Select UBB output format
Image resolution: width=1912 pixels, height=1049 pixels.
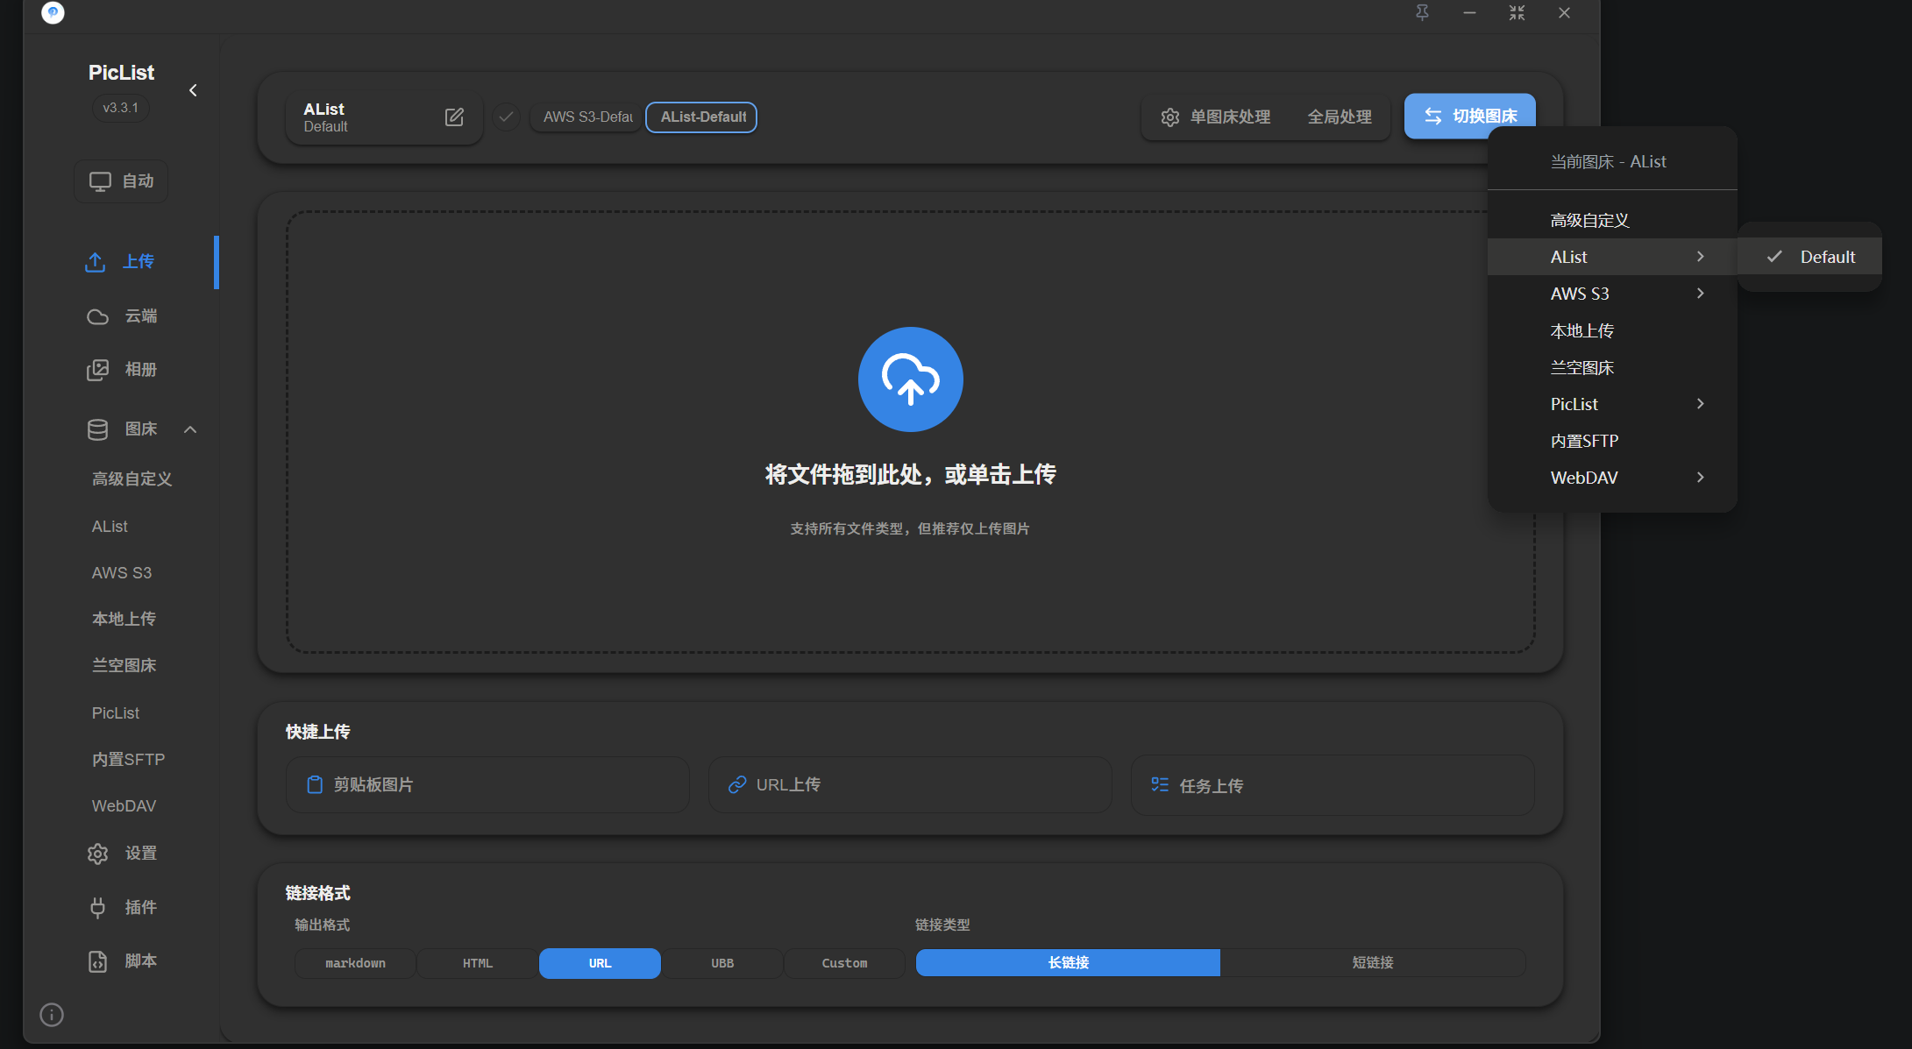point(721,962)
